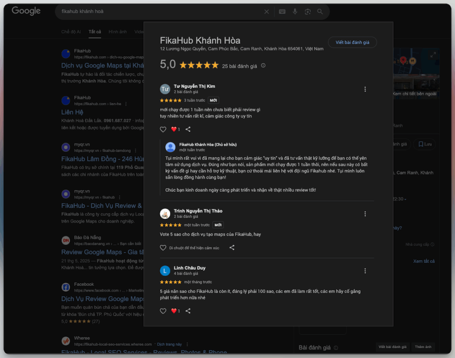Open Linh Châu Duy's reviewer profile name
The image size is (455, 358).
coord(189,268)
